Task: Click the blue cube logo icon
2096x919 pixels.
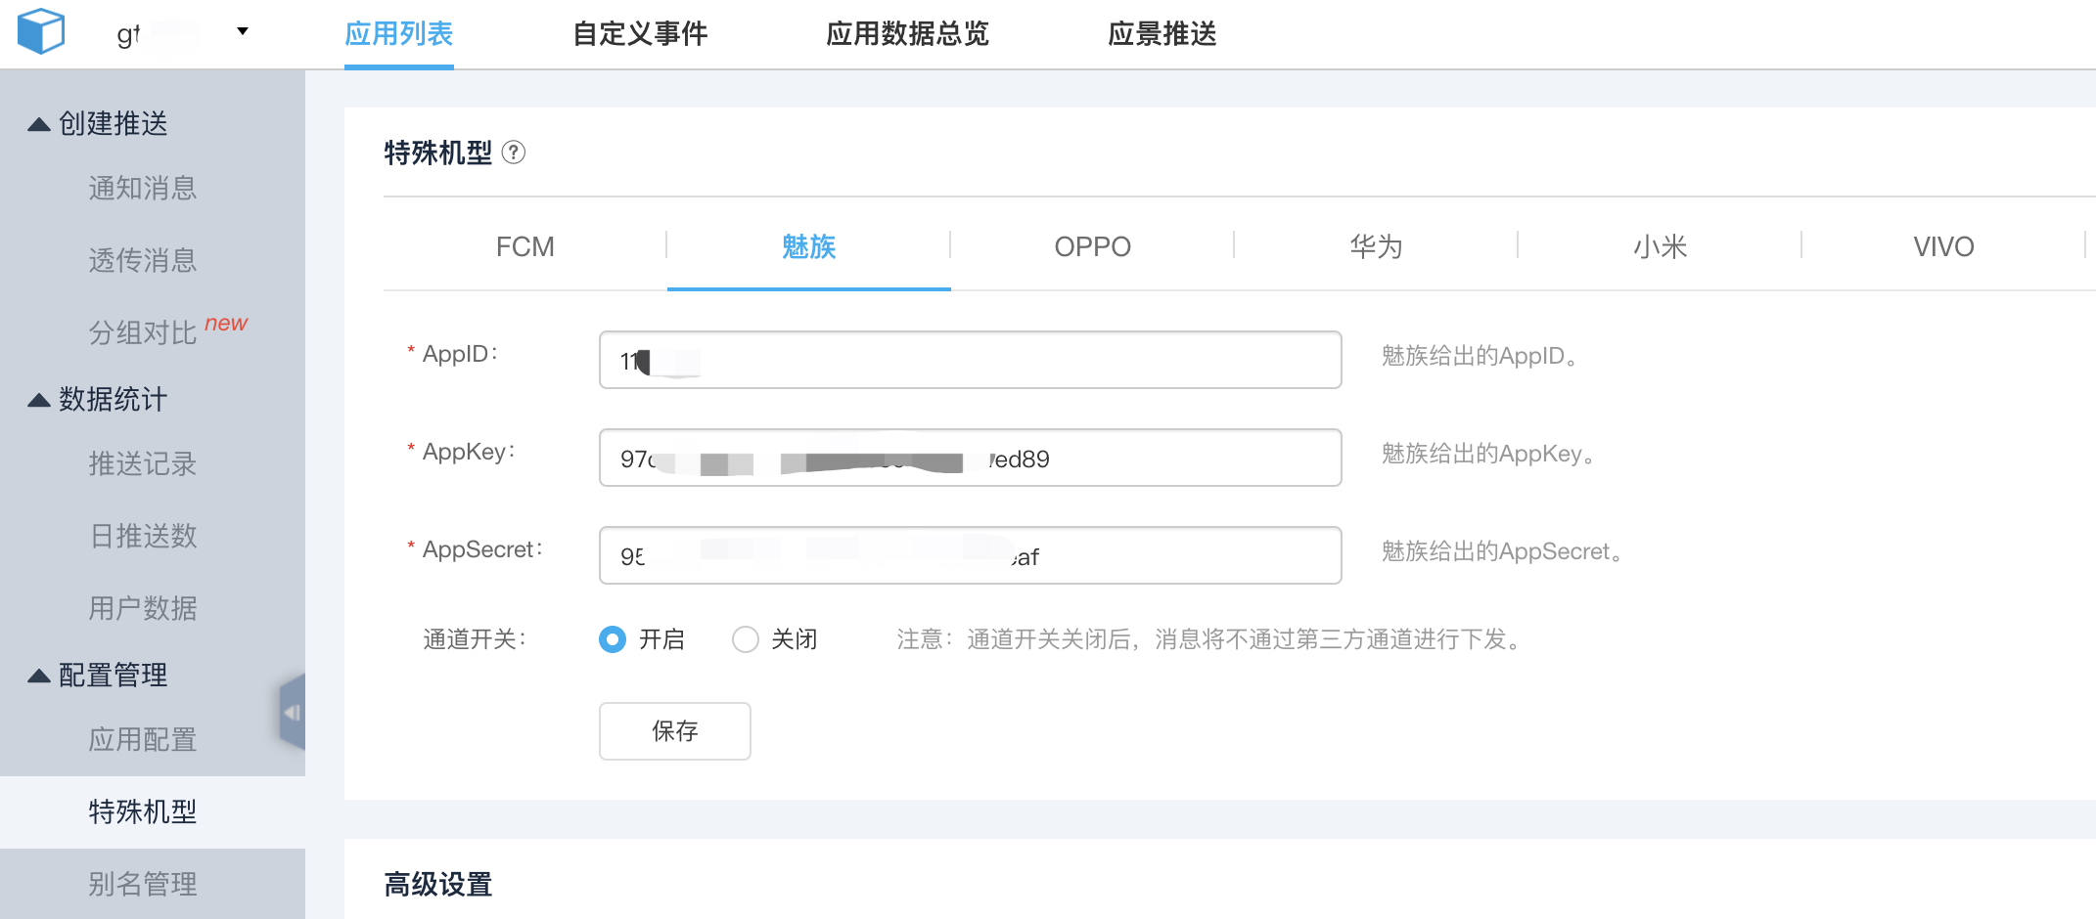Action: point(41,31)
